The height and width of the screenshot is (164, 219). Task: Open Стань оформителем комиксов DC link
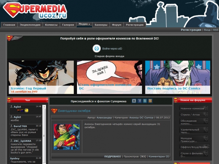(105, 86)
